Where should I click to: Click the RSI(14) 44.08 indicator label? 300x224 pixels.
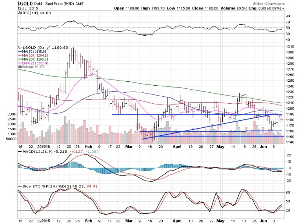tap(37, 13)
